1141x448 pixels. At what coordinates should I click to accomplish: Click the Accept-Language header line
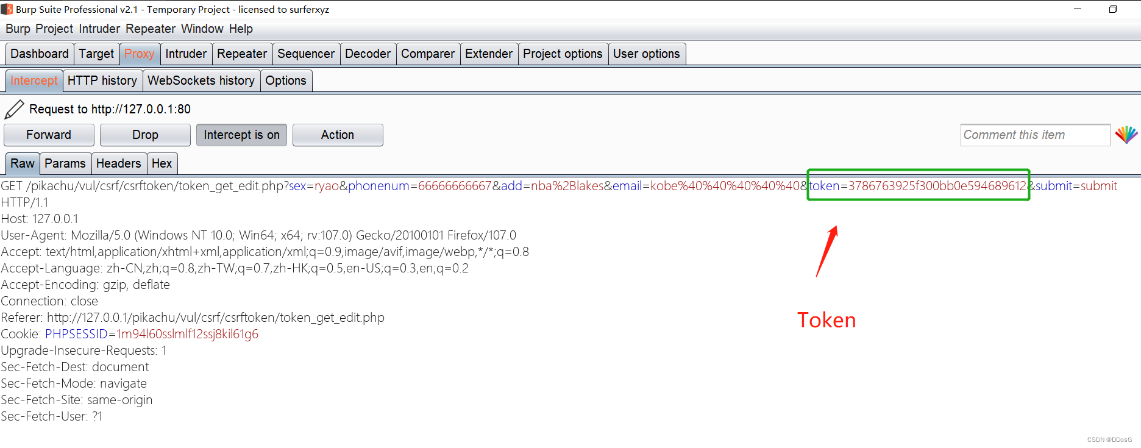tap(235, 268)
